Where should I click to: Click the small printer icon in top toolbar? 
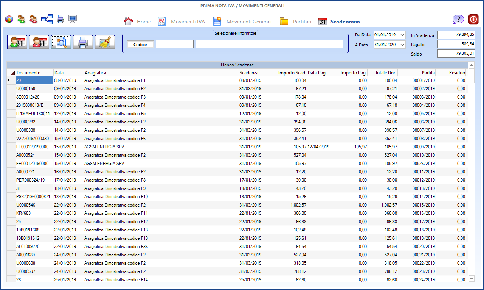point(60,19)
